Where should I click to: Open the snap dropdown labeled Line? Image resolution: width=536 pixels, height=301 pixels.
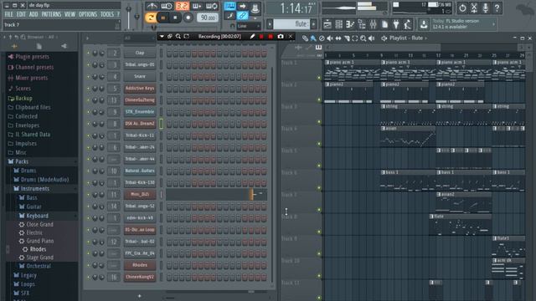click(249, 26)
